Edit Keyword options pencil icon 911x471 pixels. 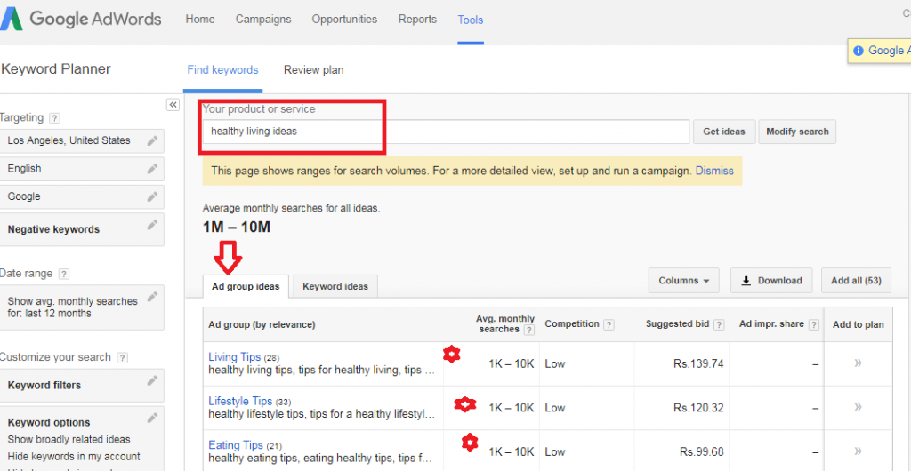coord(152,418)
